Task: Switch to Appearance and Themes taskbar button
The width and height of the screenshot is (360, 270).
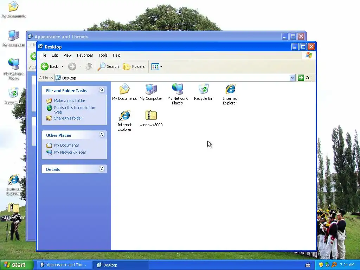Action: (x=64, y=265)
